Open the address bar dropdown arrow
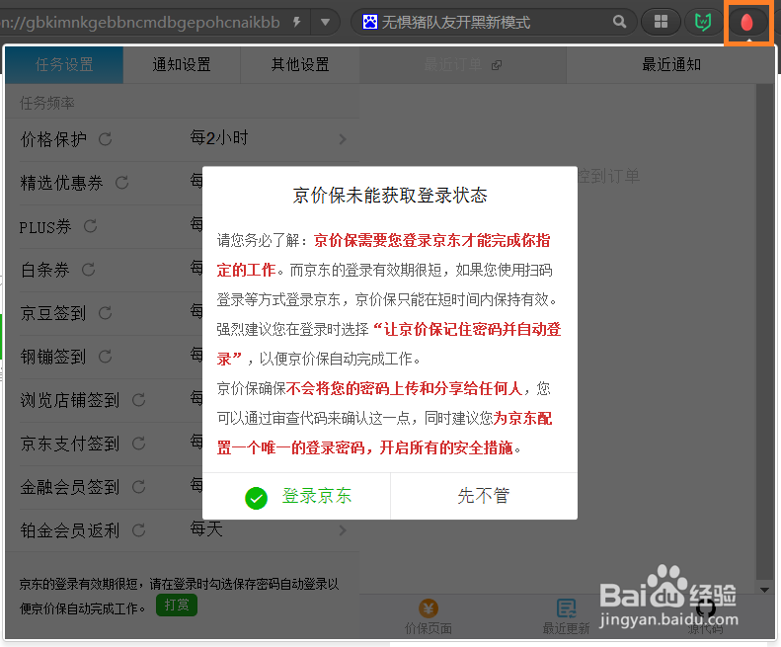The width and height of the screenshot is (781, 647). pyautogui.click(x=325, y=22)
